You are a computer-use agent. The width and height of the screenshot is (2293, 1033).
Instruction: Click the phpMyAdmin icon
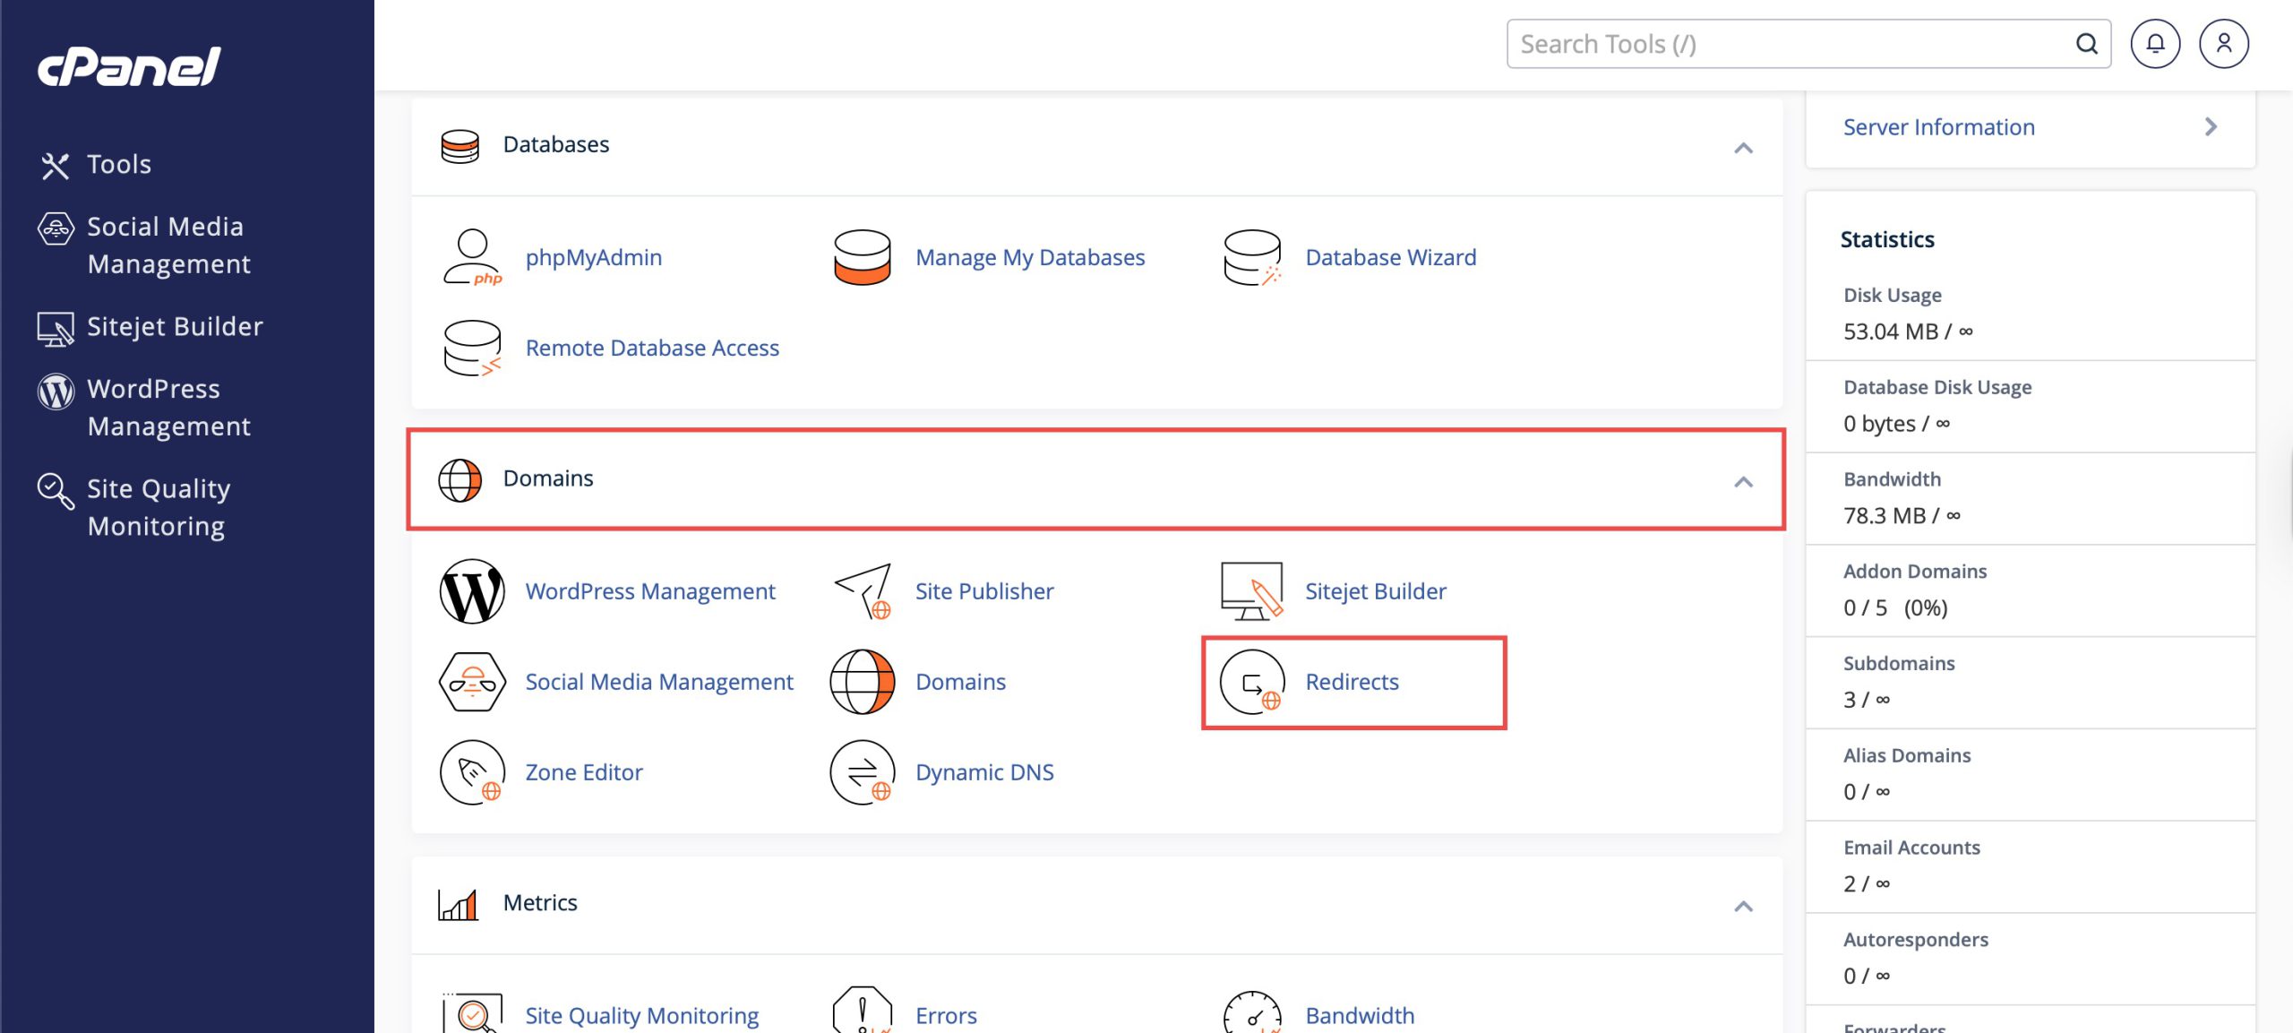[472, 258]
